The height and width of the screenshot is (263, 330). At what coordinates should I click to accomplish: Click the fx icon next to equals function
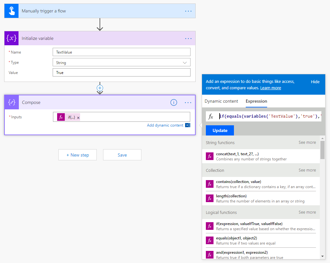[x=210, y=240]
